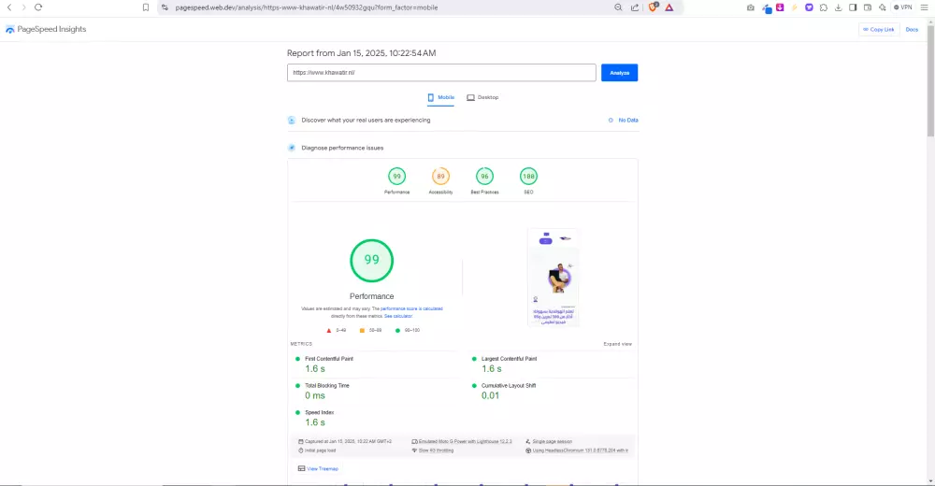Click the URL input field with khawatir.nl

tap(441, 73)
